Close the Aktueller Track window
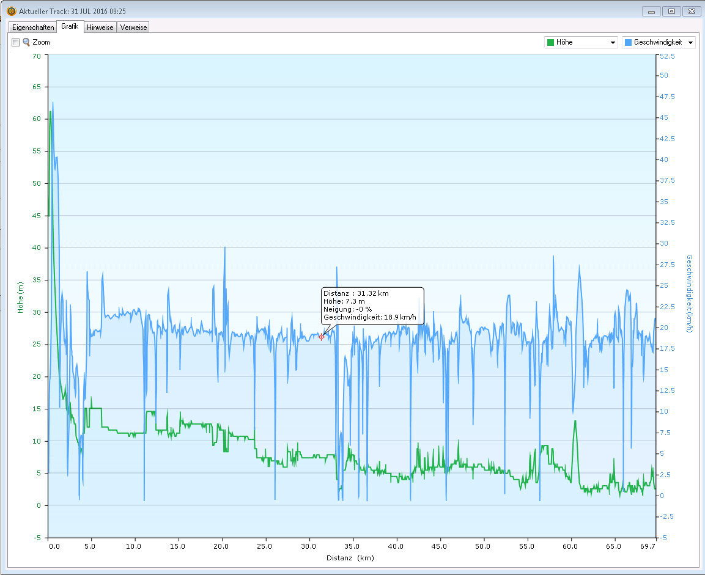705x575 pixels. pos(692,12)
